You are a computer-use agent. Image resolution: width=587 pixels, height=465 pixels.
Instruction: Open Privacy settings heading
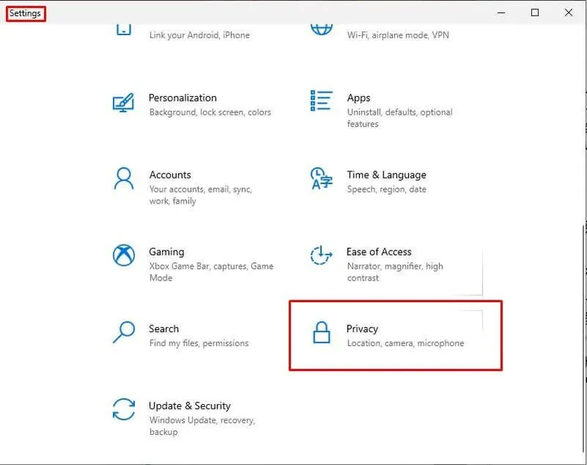pos(362,329)
